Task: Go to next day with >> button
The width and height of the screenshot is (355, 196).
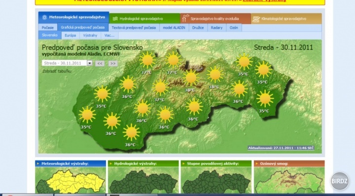Action: (x=113, y=64)
